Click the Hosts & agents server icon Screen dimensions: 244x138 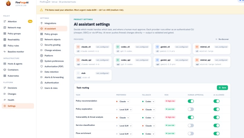click(x=5, y=64)
